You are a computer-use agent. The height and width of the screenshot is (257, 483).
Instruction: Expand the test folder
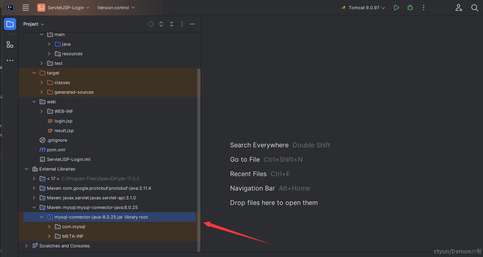[42, 63]
